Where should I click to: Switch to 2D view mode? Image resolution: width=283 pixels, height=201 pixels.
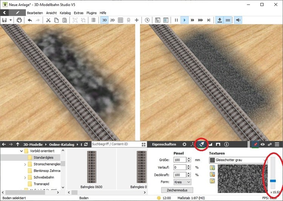(112, 20)
